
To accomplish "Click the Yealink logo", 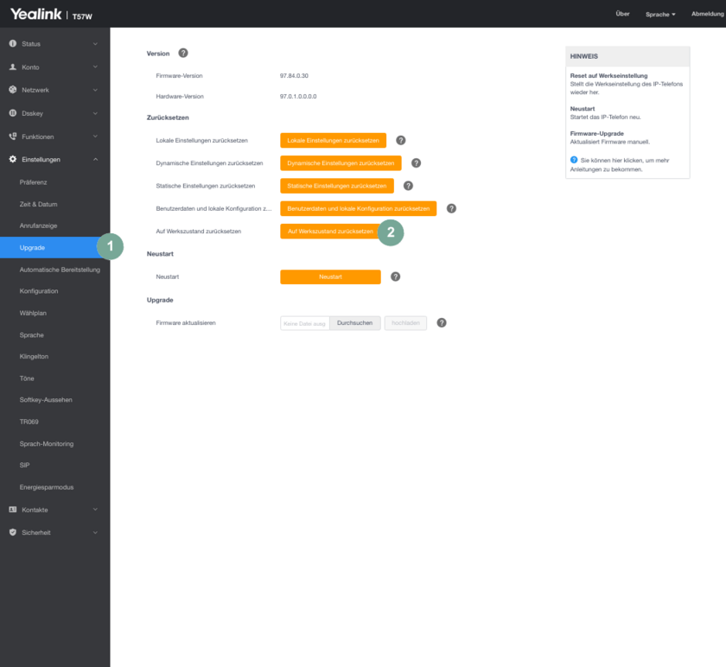I will tap(36, 14).
